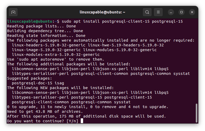Close the terminal window
This screenshot has height=131, width=205.
pos(192,12)
